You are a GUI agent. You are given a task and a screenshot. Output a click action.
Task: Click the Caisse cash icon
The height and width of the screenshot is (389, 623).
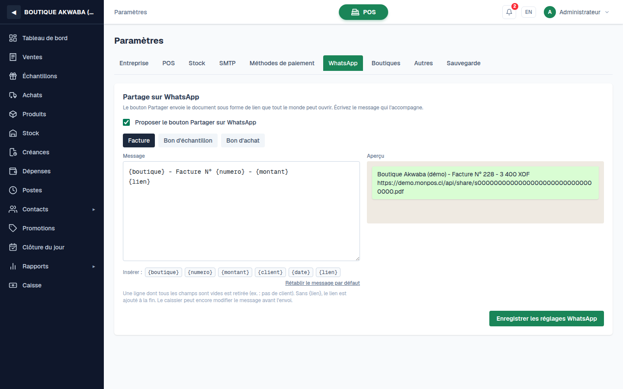tap(13, 285)
